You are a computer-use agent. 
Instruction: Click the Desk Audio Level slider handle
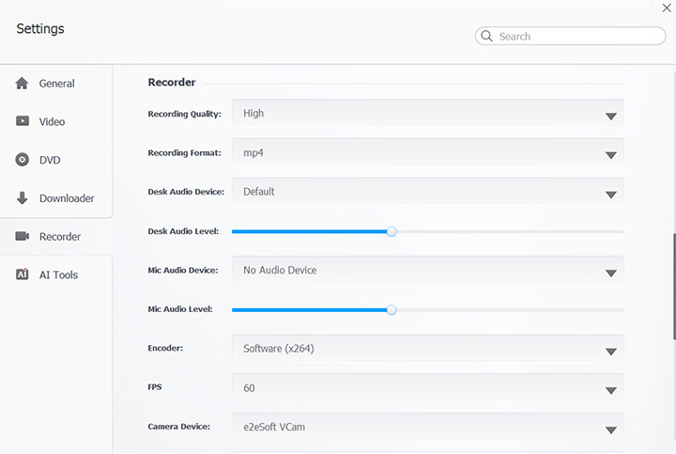coord(391,231)
